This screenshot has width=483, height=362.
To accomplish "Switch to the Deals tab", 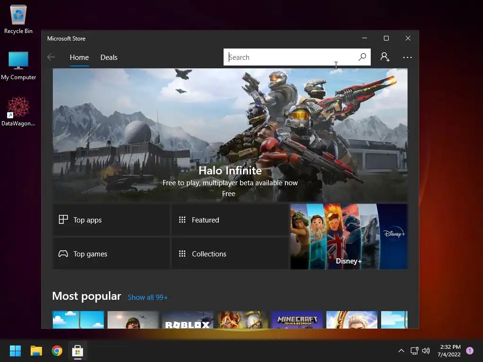I will [x=109, y=58].
